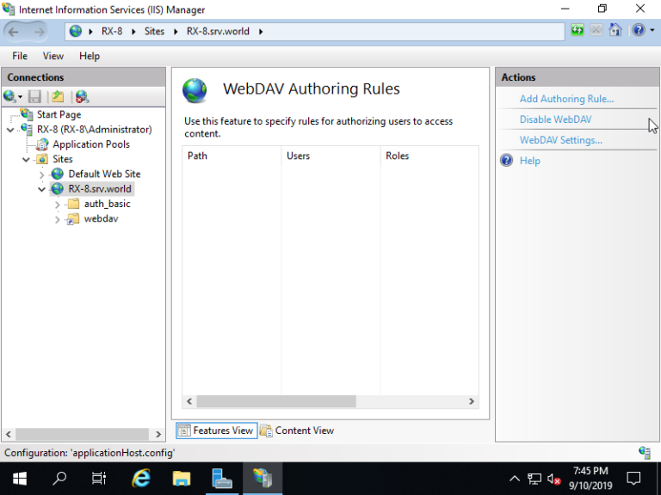Expand the webdav virtual directory
This screenshot has width=661, height=495.
pyautogui.click(x=58, y=219)
